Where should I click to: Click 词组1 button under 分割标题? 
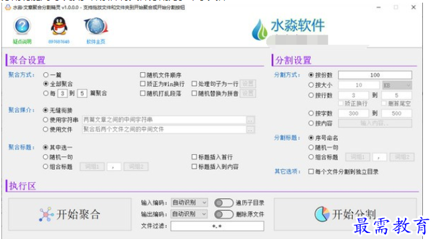357,157
